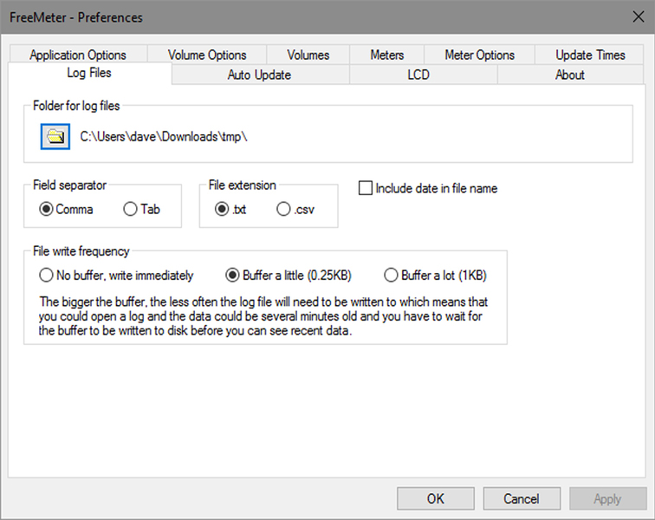
Task: Select Buffer a lot (1KB)
Action: pyautogui.click(x=435, y=275)
